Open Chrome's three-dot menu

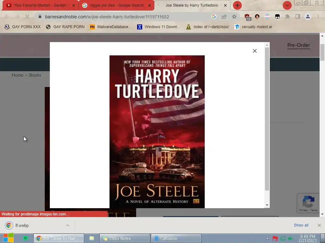318,16
